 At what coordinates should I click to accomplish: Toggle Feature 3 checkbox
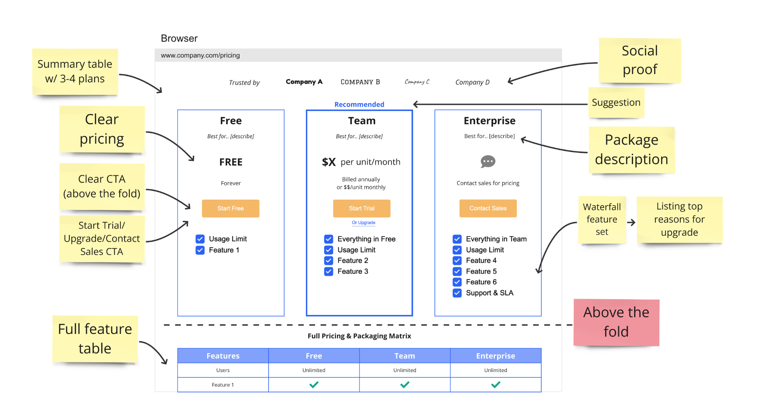(329, 272)
